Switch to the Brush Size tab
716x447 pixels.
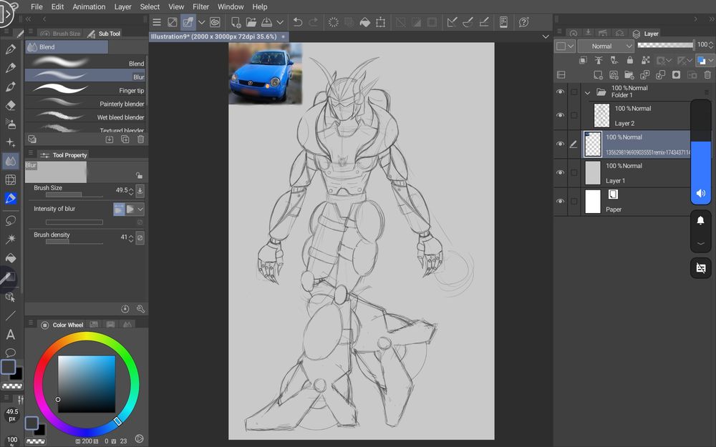[x=60, y=34]
